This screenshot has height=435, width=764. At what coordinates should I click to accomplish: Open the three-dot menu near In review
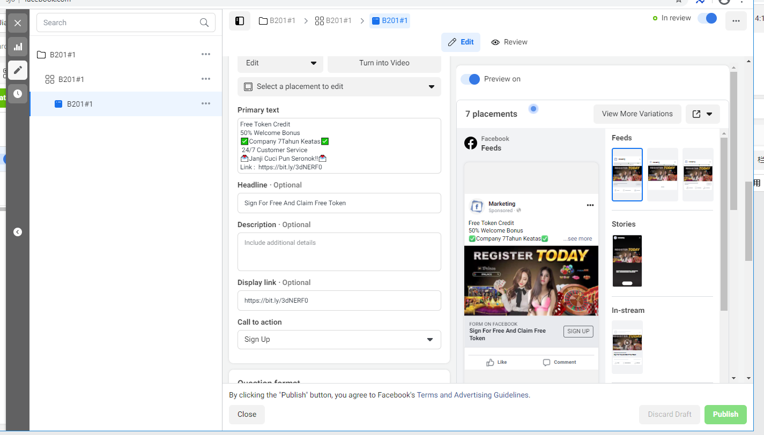[736, 21]
